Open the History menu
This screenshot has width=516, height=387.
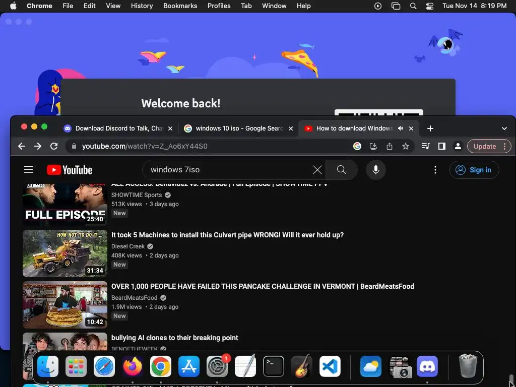coord(142,6)
